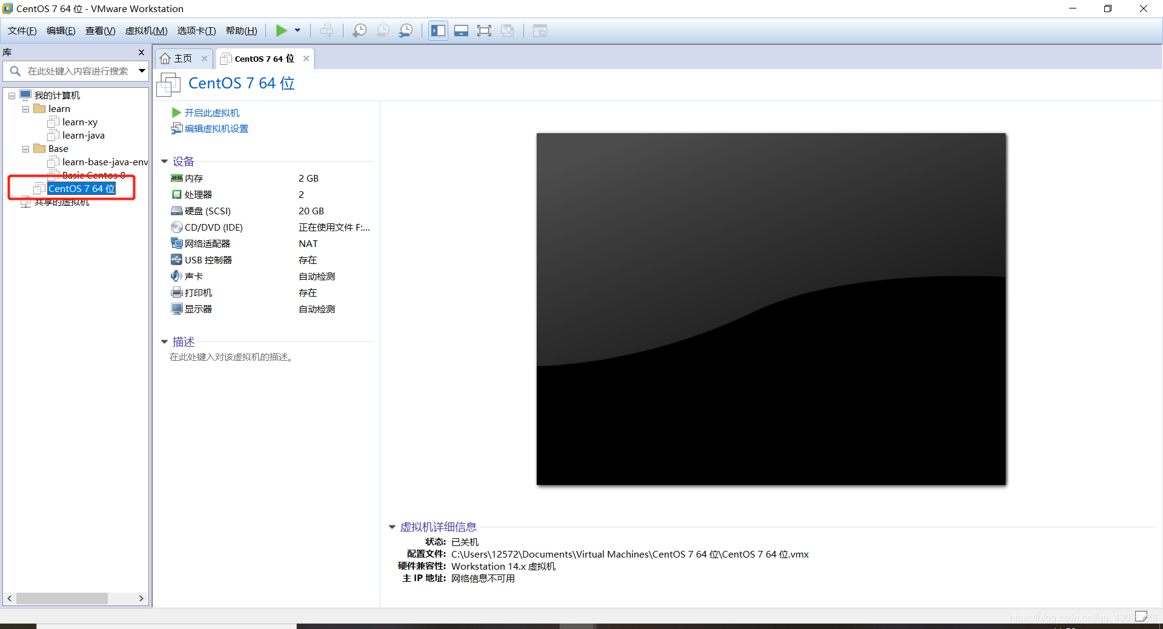This screenshot has width=1163, height=629.
Task: Enter full screen mode icon
Action: tap(484, 30)
